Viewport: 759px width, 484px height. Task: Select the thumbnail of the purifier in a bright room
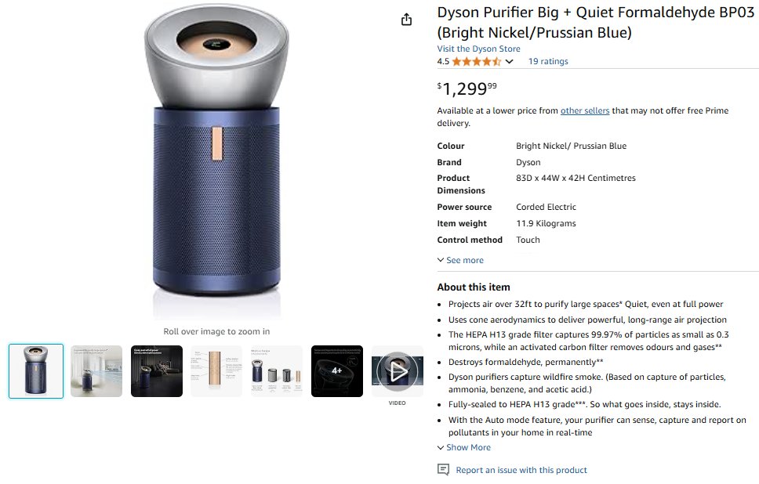point(96,371)
